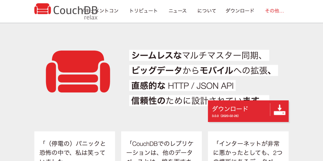Click the 'relax' tagline under the logo
Screen dimensions: 323x161
pos(91,18)
